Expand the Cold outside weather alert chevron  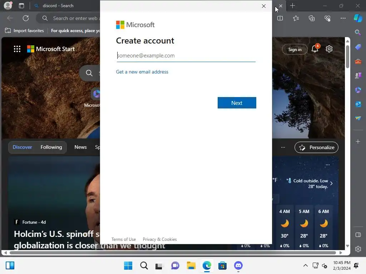point(331,183)
